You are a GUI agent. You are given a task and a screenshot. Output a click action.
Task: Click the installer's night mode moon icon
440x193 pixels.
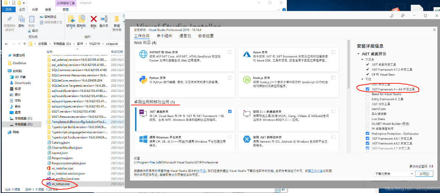pyautogui.click(x=392, y=16)
